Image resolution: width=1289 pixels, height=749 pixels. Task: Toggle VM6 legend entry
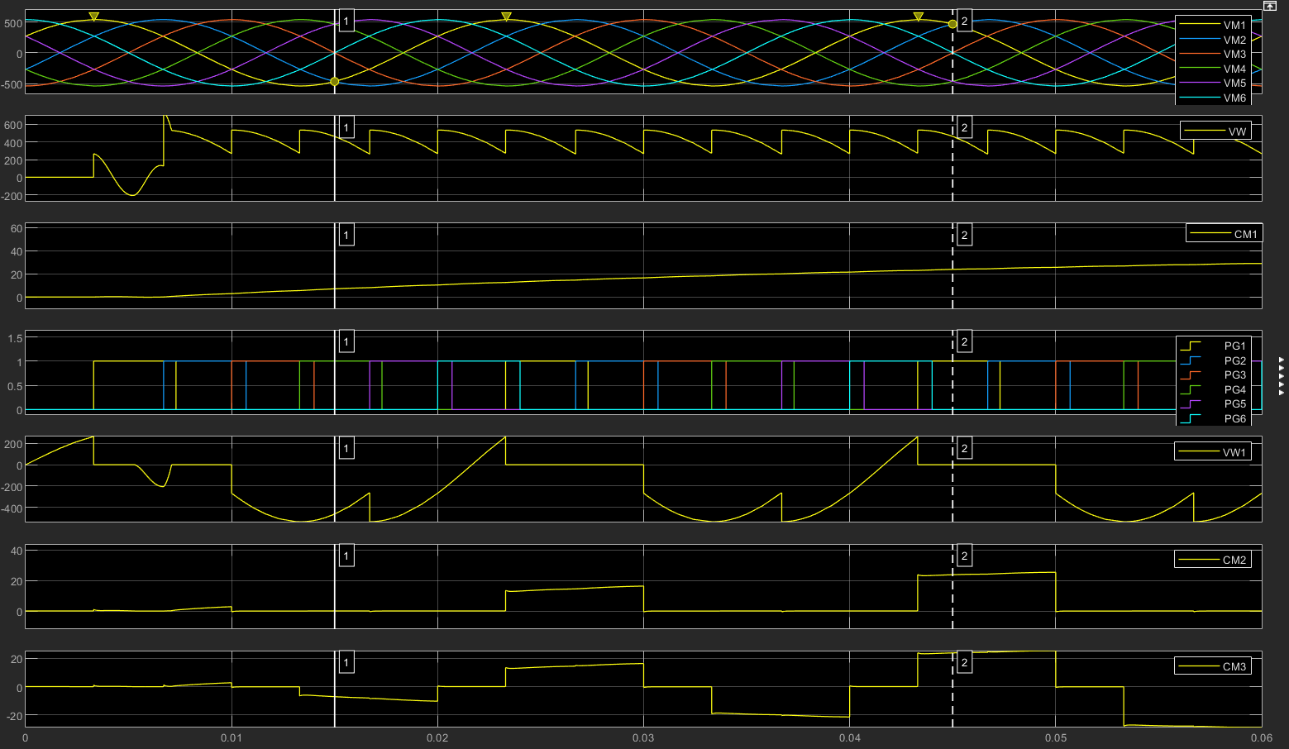1214,98
